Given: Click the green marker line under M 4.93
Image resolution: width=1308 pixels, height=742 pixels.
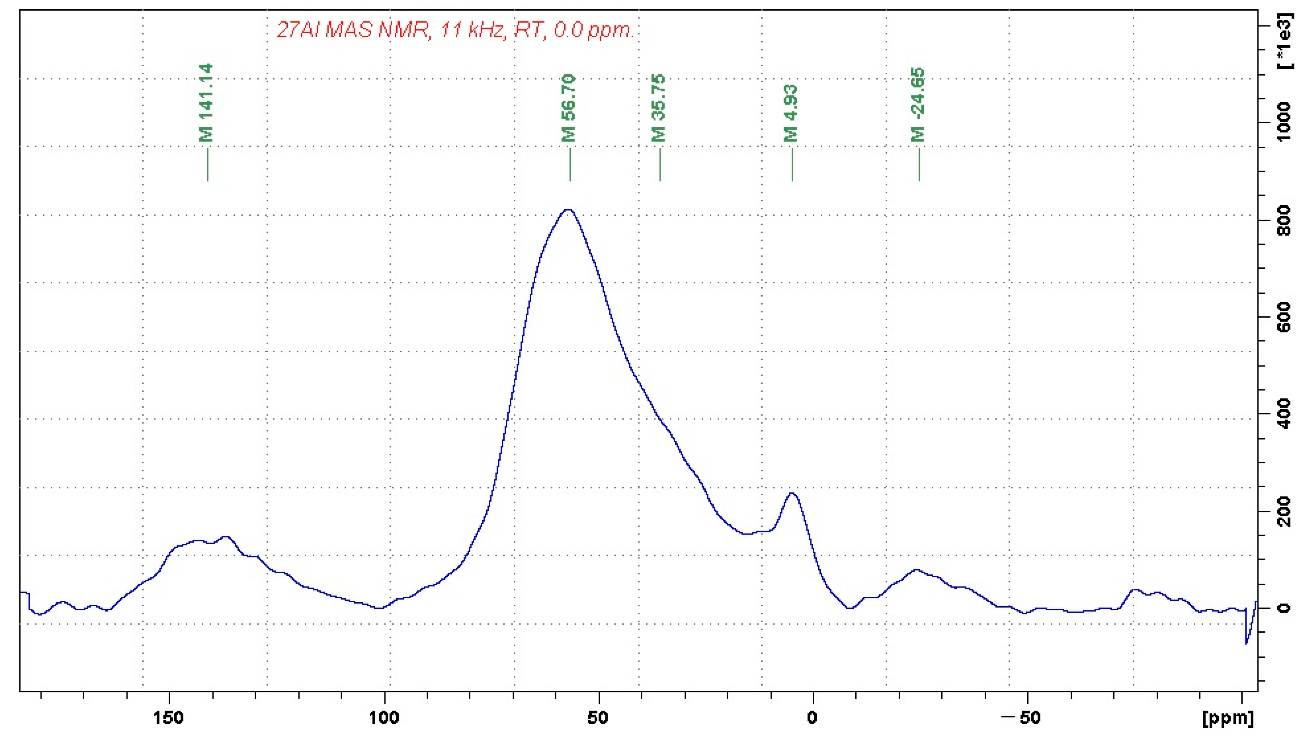Looking at the screenshot, I should pos(792,164).
